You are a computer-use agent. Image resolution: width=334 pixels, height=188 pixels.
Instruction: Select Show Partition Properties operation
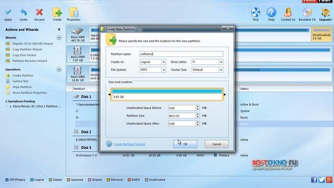coord(29,93)
